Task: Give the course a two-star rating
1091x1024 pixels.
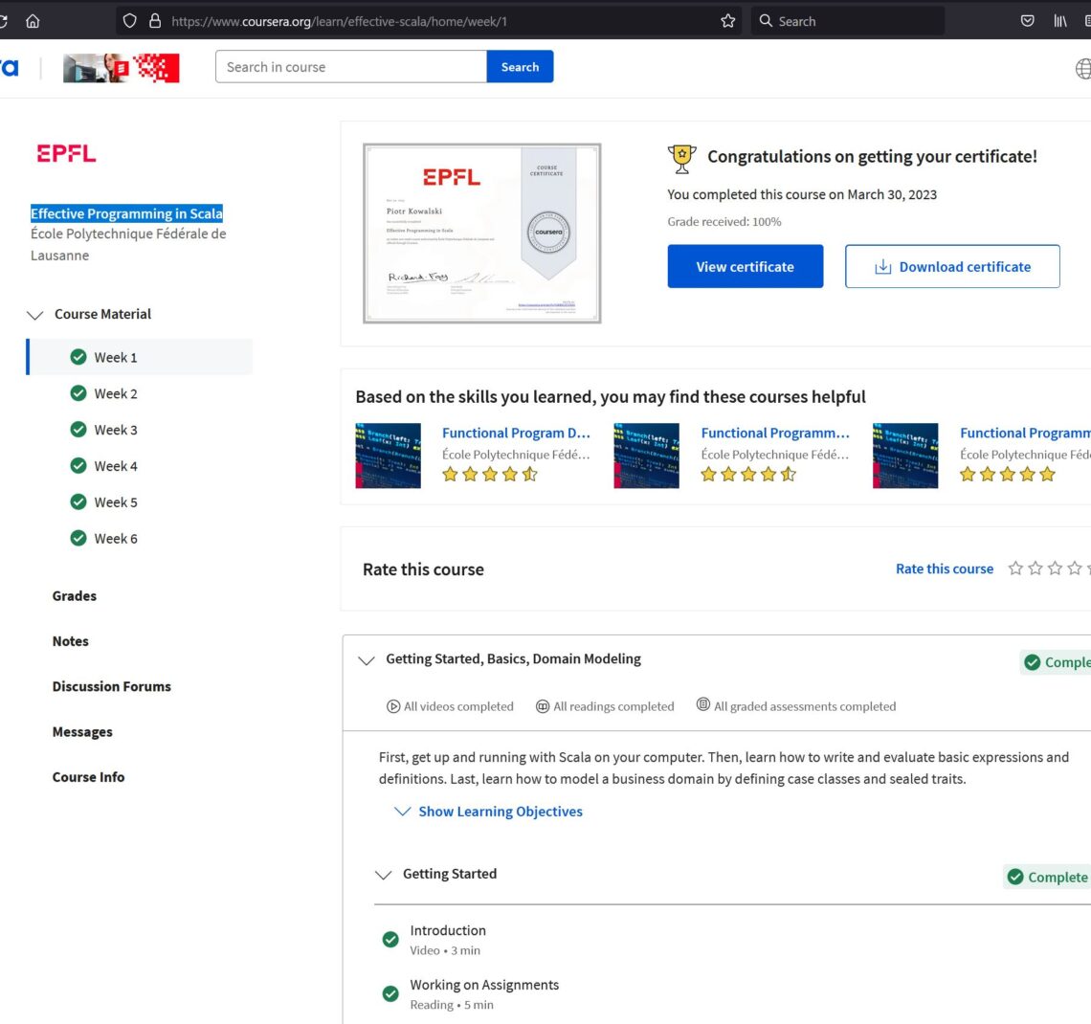Action: [x=1035, y=568]
